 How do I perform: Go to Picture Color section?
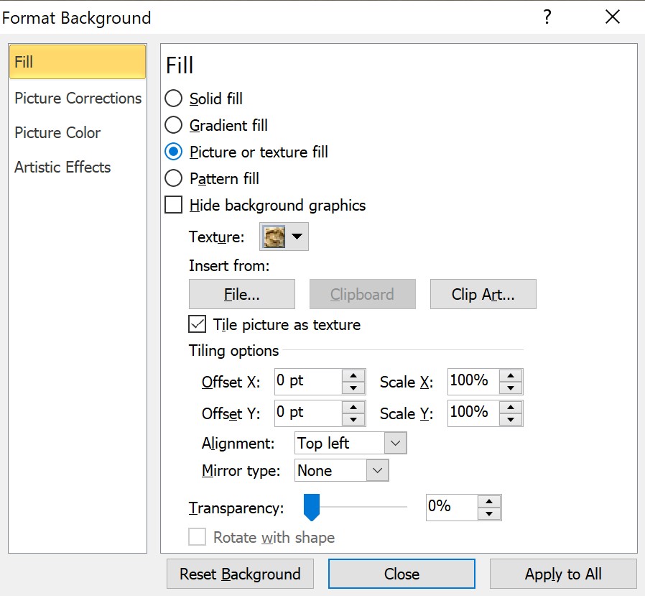tap(57, 133)
